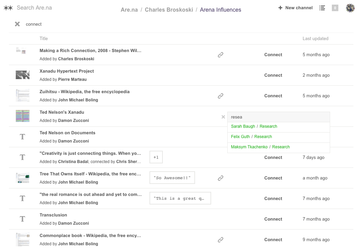Click the plus icon beside New channel
This screenshot has width=362, height=248.
click(280, 8)
